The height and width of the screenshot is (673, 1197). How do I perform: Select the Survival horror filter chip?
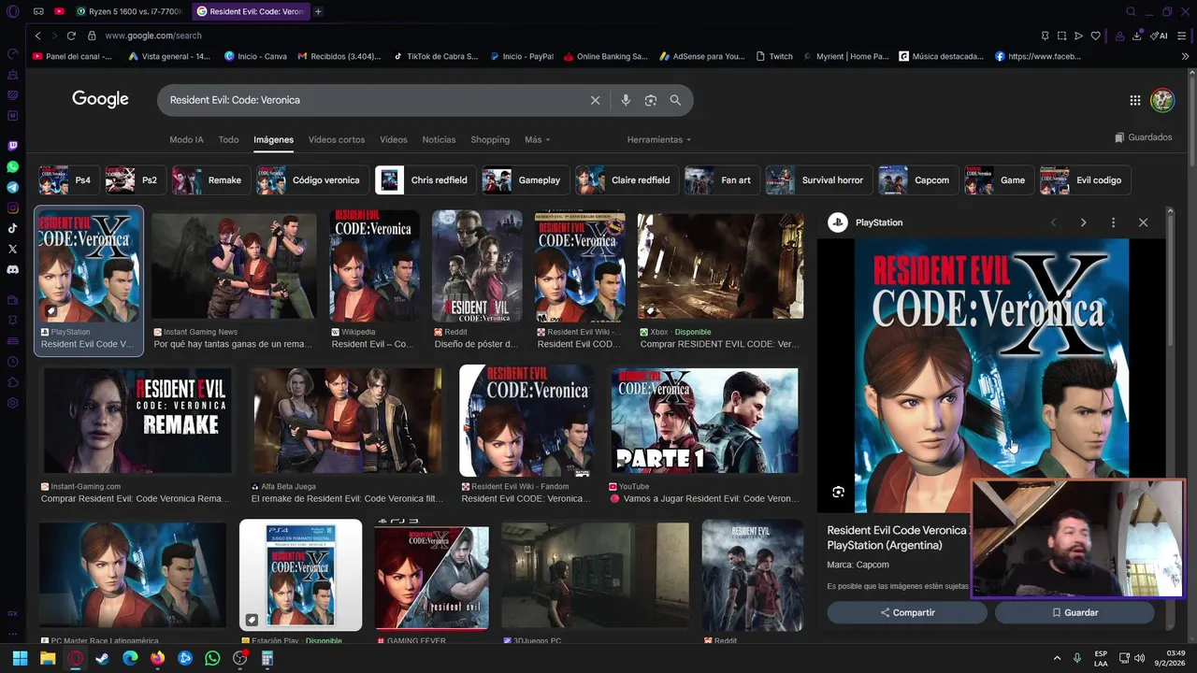pos(819,180)
